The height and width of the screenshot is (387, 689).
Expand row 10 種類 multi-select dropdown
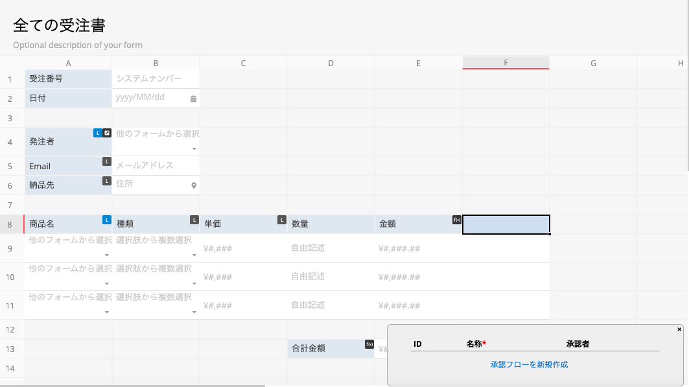coord(194,284)
